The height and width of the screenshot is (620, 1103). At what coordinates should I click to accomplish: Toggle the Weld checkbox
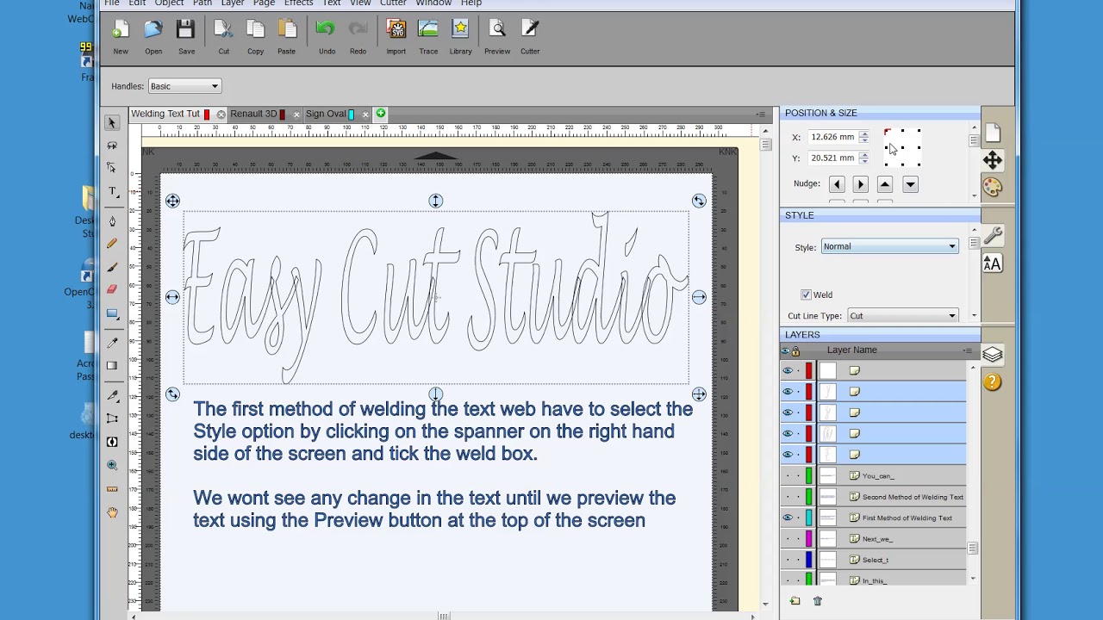pos(807,294)
